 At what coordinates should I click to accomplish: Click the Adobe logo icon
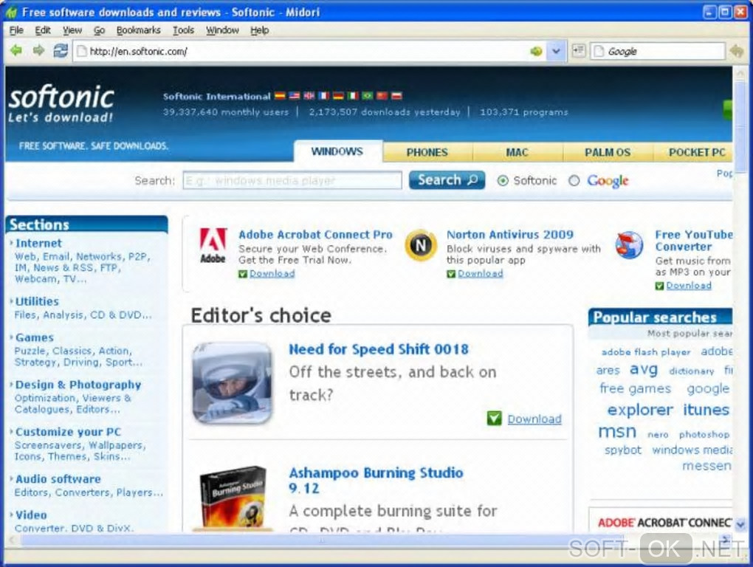(x=213, y=245)
